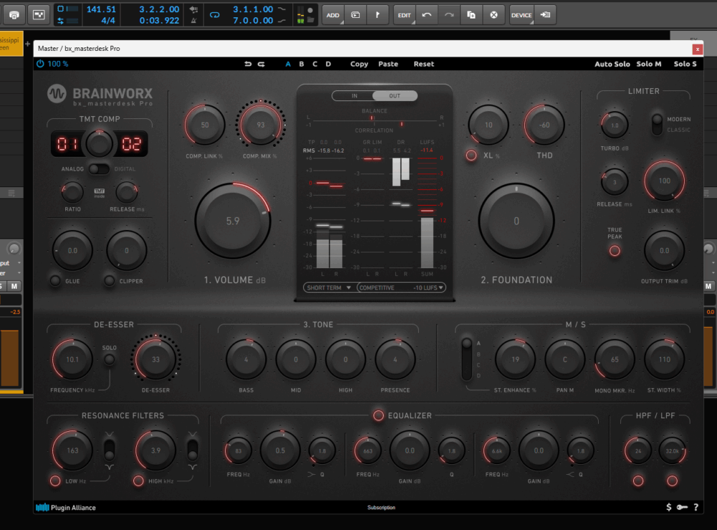Open the Plugin Alliance dollar store icon
Image resolution: width=717 pixels, height=530 pixels.
[x=668, y=507]
